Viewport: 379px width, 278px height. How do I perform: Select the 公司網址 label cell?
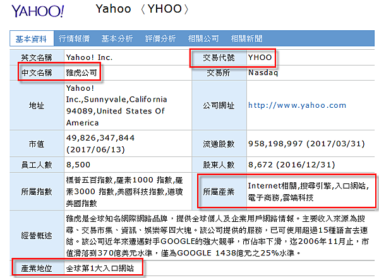[x=219, y=105]
